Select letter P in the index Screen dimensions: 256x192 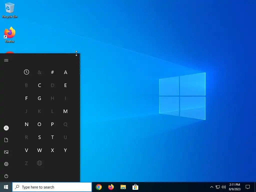pos(52,124)
